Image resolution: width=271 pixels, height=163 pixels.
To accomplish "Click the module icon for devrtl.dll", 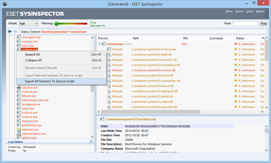I will click(109, 96).
